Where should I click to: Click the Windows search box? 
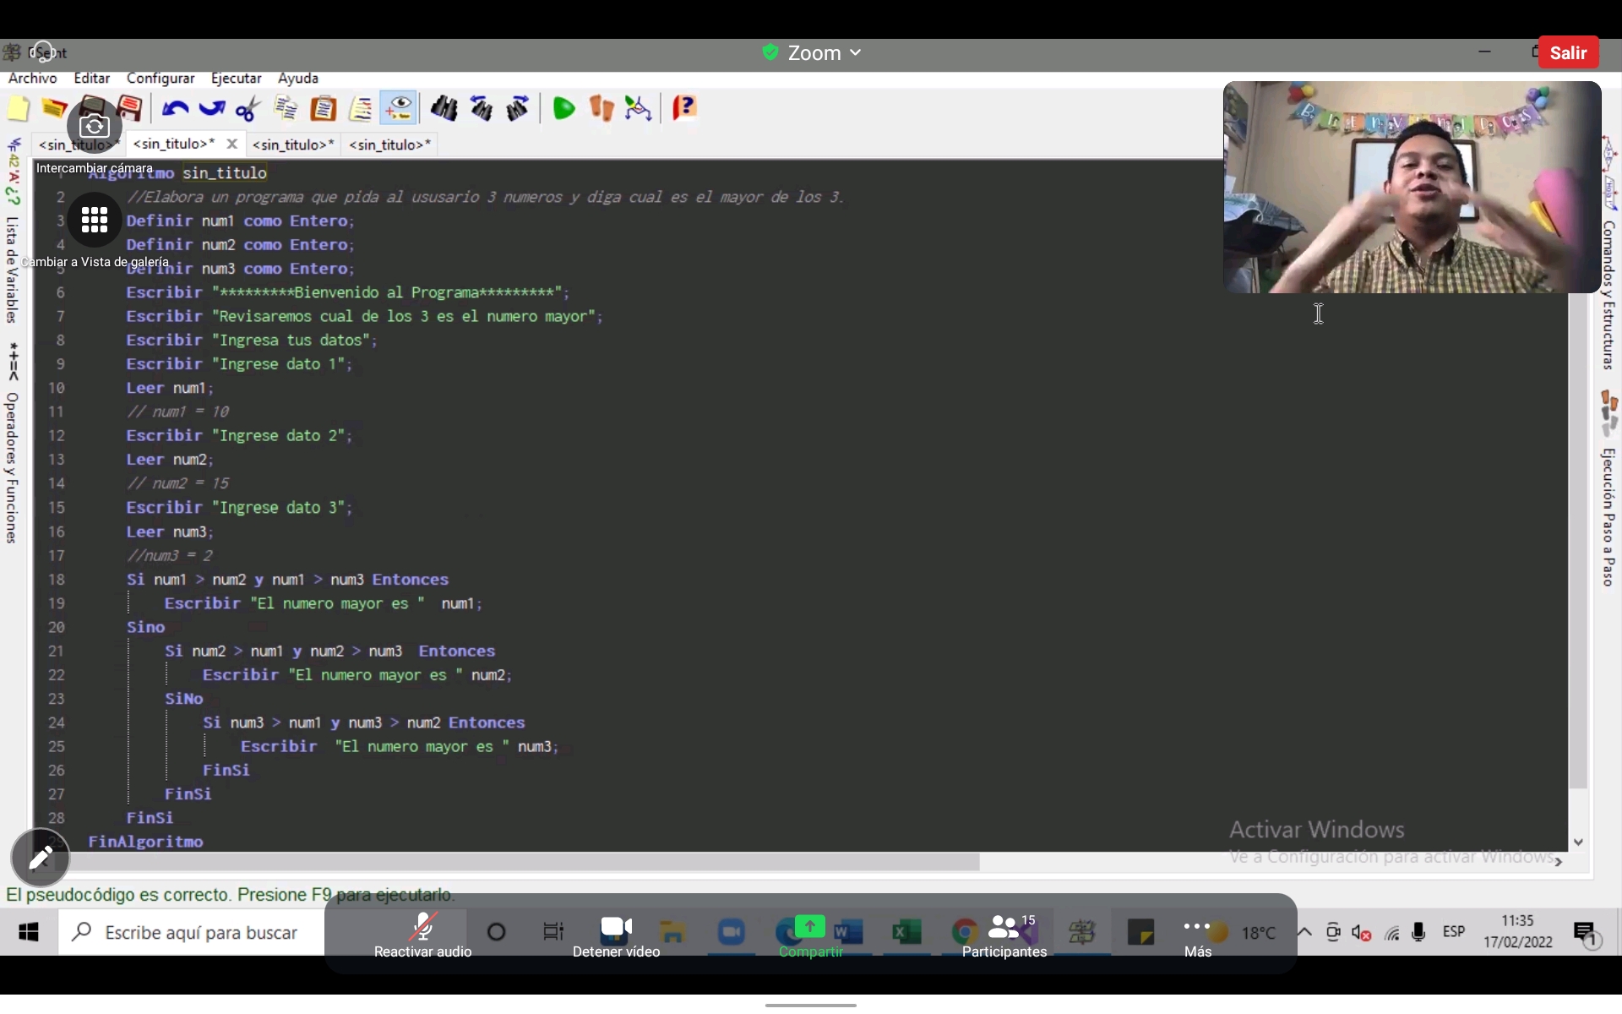192,932
